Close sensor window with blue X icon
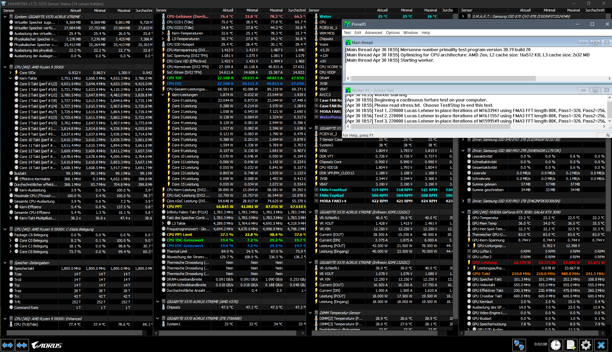The width and height of the screenshot is (612, 352). [601, 345]
